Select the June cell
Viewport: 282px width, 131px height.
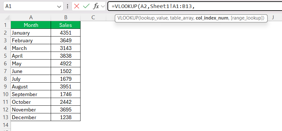tap(31, 71)
